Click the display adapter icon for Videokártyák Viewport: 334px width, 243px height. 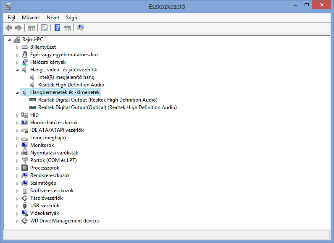point(25,213)
